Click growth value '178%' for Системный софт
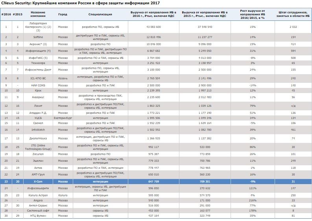Viewport: 312px width, 221px height. (253, 210)
